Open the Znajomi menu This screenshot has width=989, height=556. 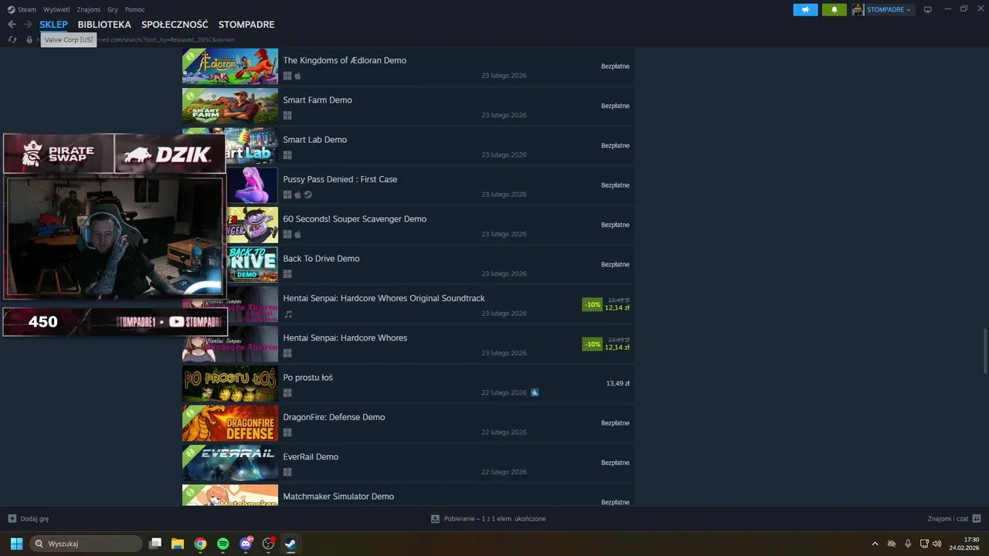point(89,9)
